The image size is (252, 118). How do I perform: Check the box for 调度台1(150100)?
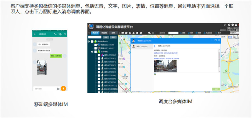pos(95,45)
